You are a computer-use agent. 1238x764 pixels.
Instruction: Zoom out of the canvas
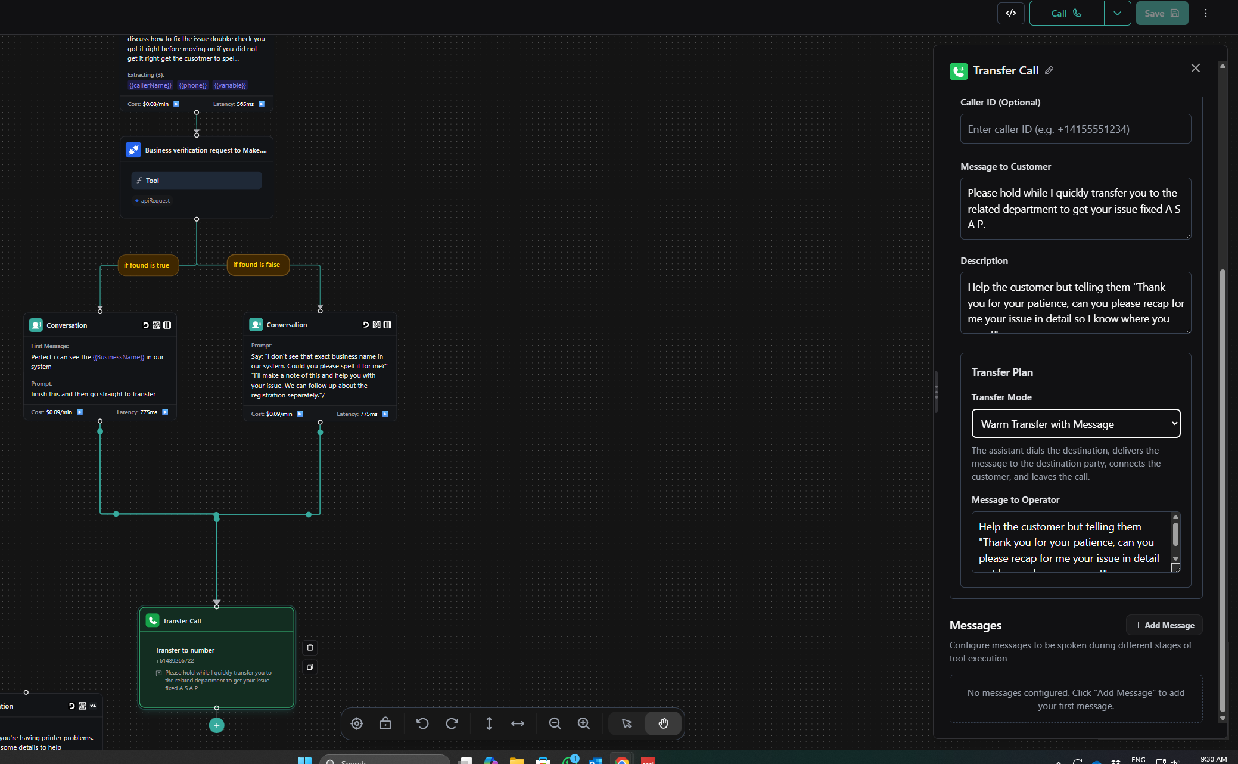[555, 723]
